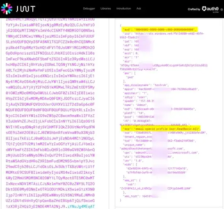
Task: Click encoded line starting 'YzYjAvIiwiaWF0'
Action: (50, 25)
